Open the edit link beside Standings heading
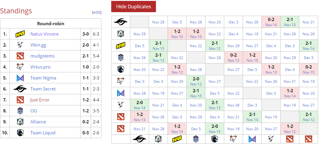322x148 pixels. point(97,12)
